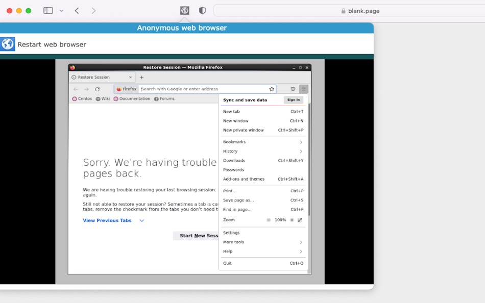Bookmark this page with the star icon
Screen dimensions: 485x303
pyautogui.click(x=272, y=89)
